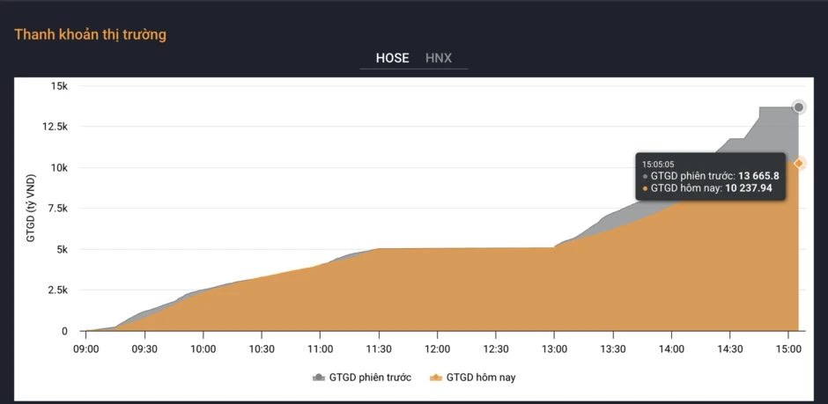The height and width of the screenshot is (404, 828).
Task: Switch to the HNX tab
Action: pyautogui.click(x=439, y=58)
